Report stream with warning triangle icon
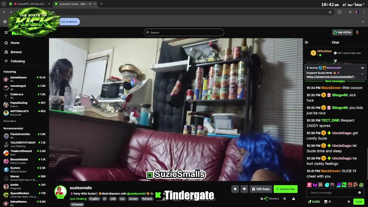The height and width of the screenshot is (207, 368). point(294,198)
